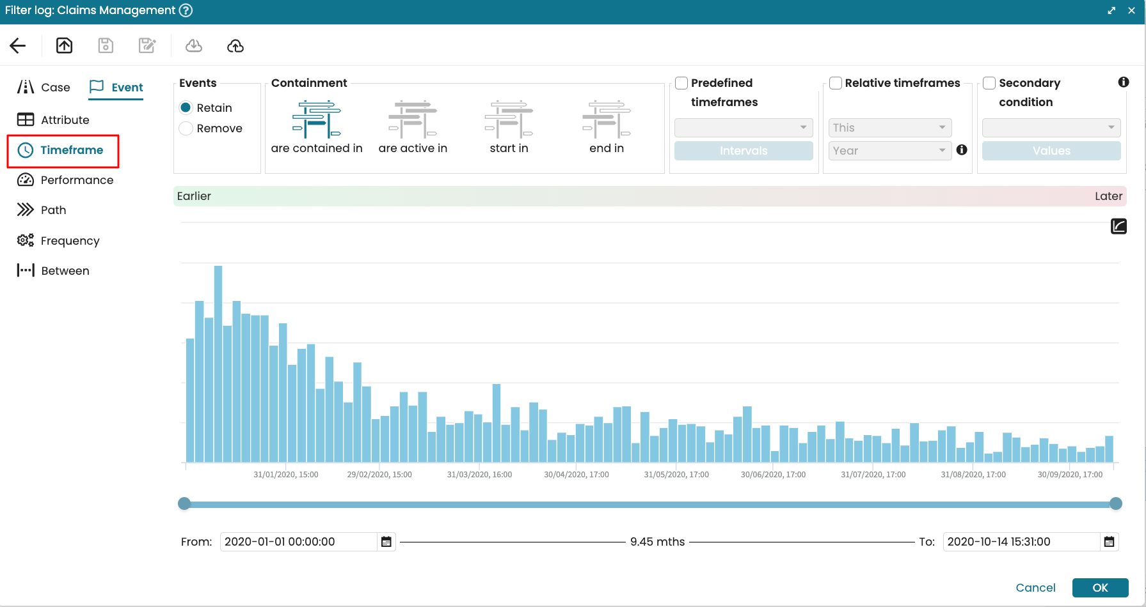The width and height of the screenshot is (1146, 607).
Task: Click the upload filter icon in toolbar
Action: point(64,45)
